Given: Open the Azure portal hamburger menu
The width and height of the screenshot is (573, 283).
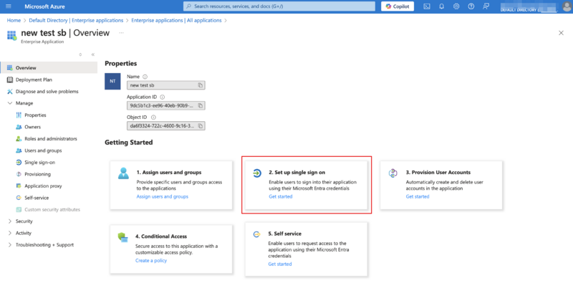Looking at the screenshot, I should coord(9,6).
